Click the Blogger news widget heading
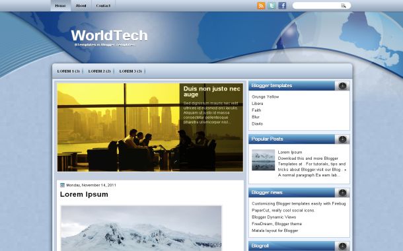Screen dimensions: 403x251 pos(267,192)
